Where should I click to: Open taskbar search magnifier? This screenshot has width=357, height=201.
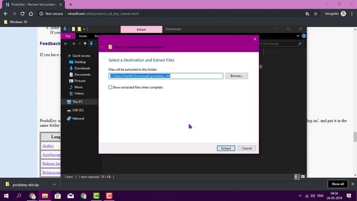19,196
